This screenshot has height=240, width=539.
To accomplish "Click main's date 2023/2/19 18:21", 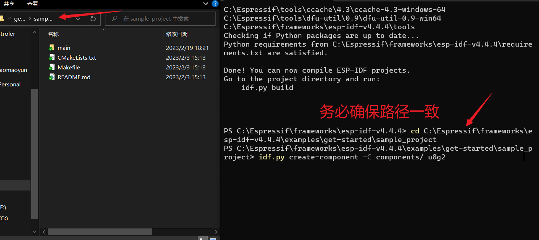I will click(x=187, y=48).
